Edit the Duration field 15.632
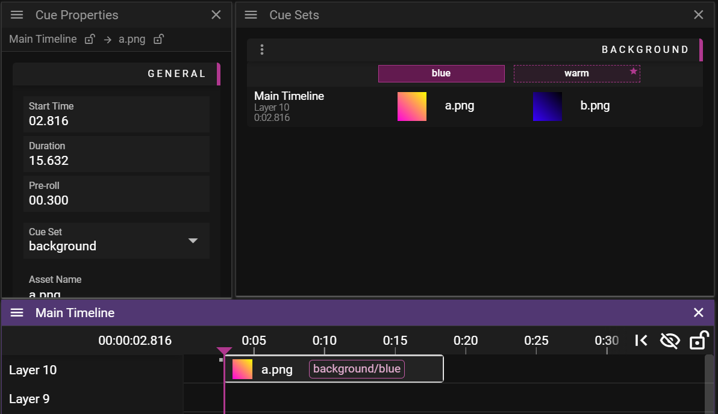718x414 pixels. [x=116, y=154]
